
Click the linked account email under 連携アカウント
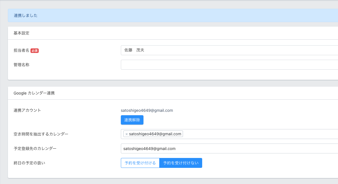(147, 110)
